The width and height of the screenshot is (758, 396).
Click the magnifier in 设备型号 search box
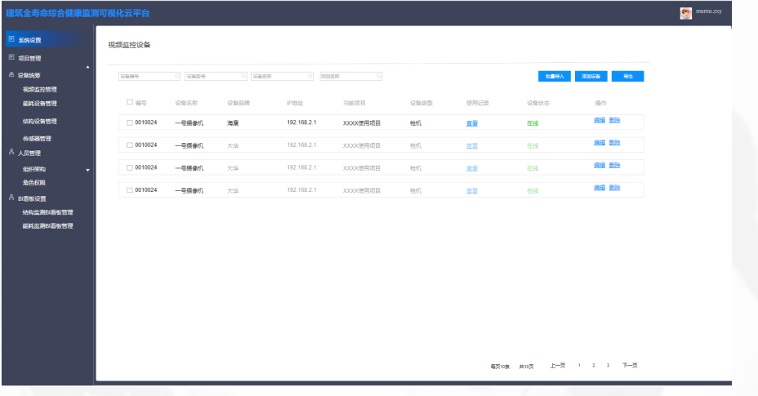click(243, 76)
